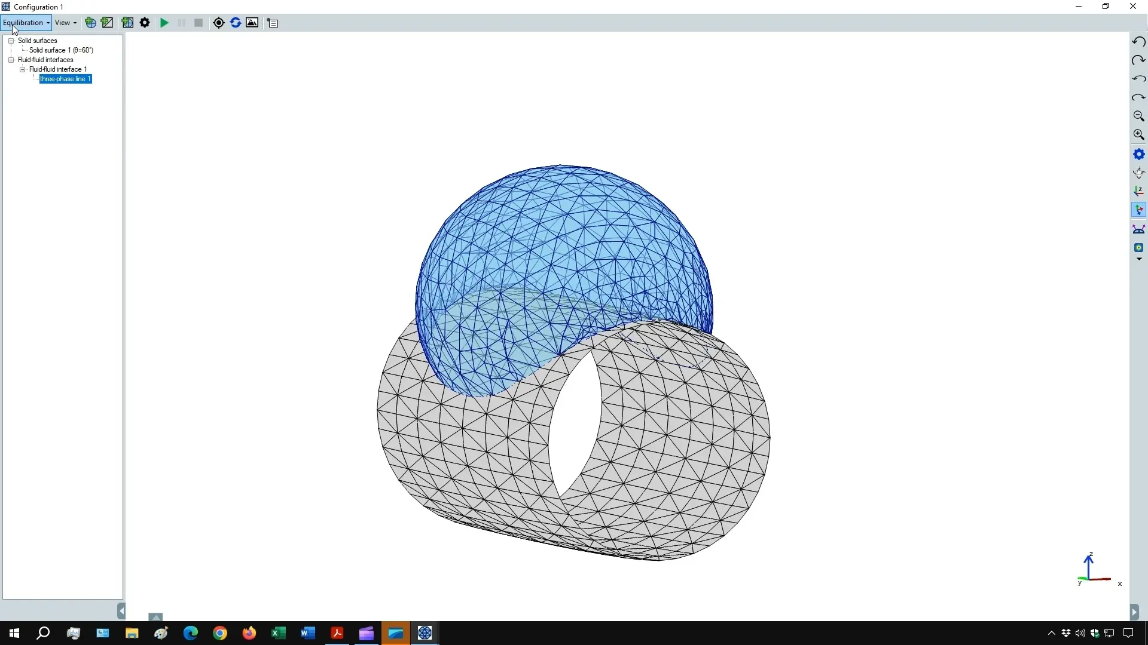The height and width of the screenshot is (645, 1148).
Task: Select three-phase line 1 in the tree
Action: (x=66, y=79)
